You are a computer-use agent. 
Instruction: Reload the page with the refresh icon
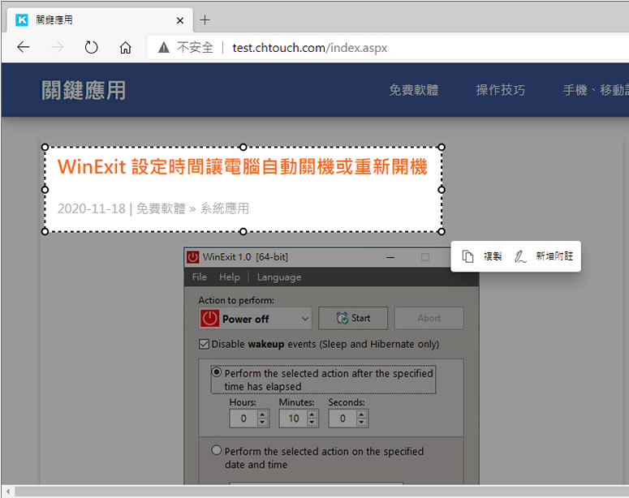(x=91, y=47)
